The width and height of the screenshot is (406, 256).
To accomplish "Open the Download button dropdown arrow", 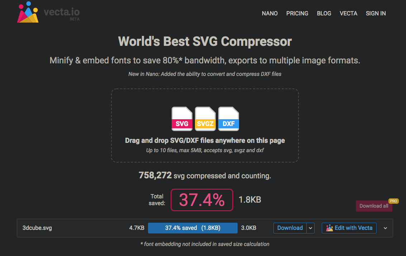I will (310, 228).
